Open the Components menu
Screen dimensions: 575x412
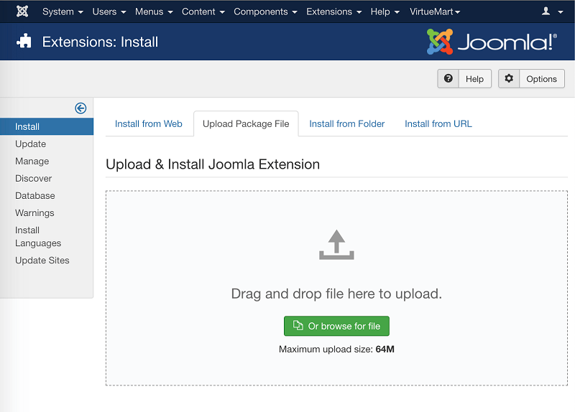pos(265,11)
